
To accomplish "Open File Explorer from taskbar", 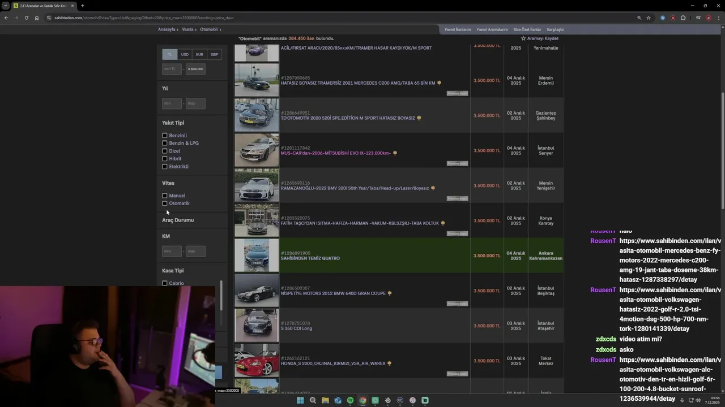I will coord(325,400).
